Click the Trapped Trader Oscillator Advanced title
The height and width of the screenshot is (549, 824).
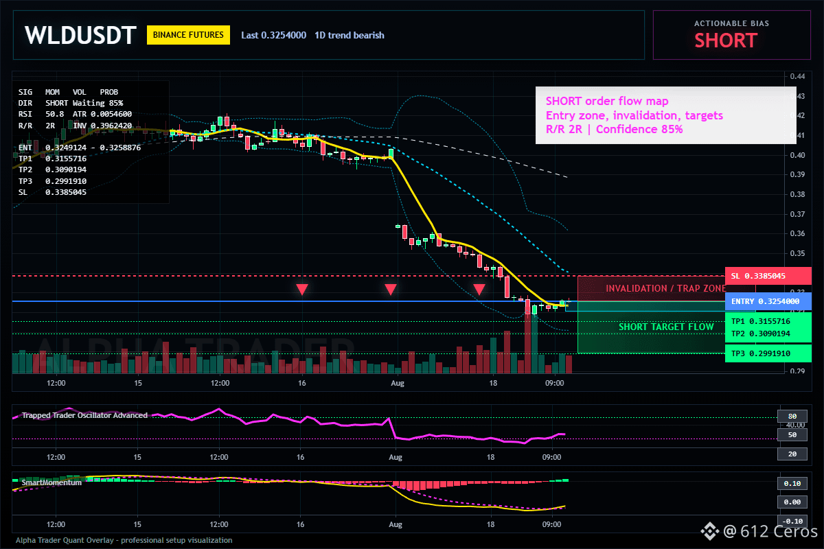(x=84, y=415)
